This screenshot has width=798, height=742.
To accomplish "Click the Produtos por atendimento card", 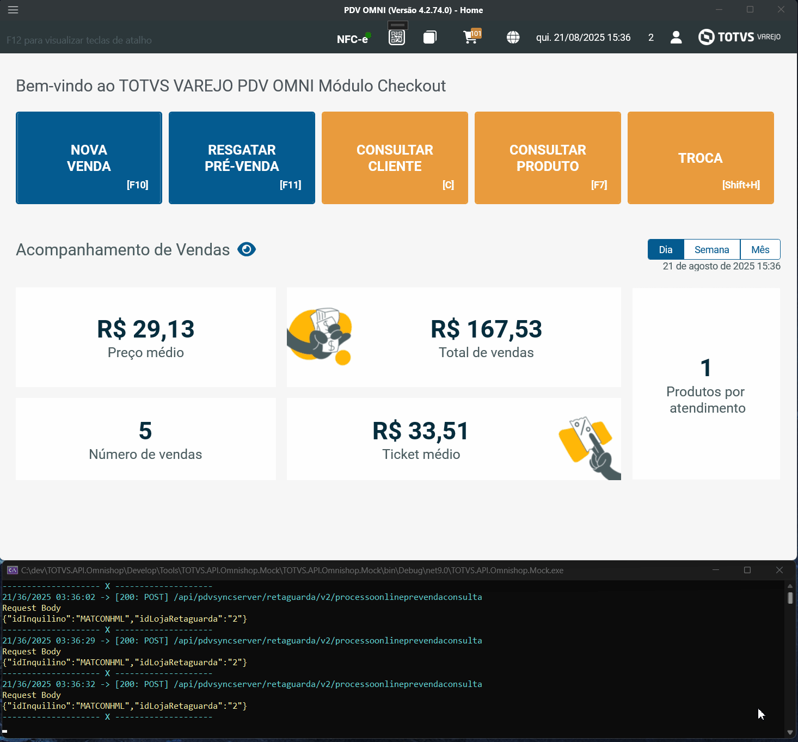I will pyautogui.click(x=706, y=384).
